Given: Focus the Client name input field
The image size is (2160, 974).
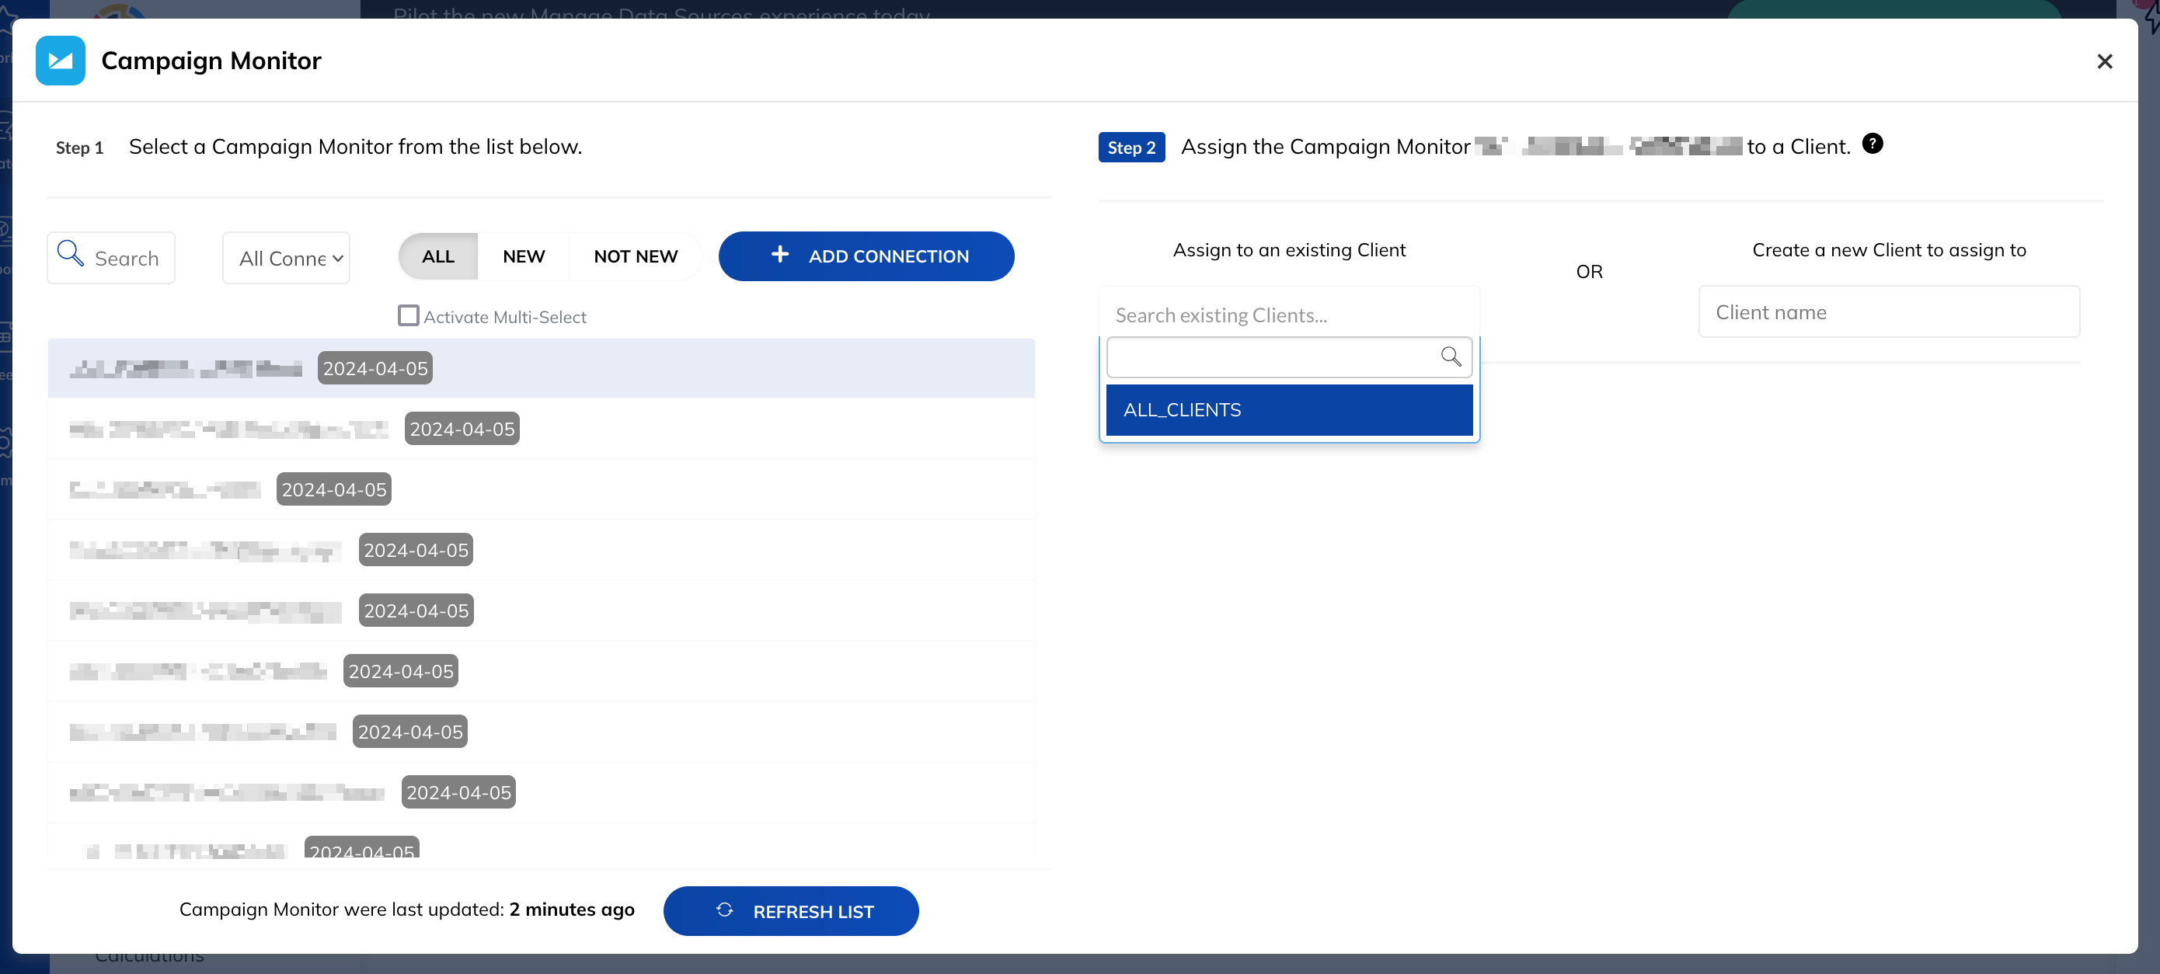Looking at the screenshot, I should click(1888, 313).
